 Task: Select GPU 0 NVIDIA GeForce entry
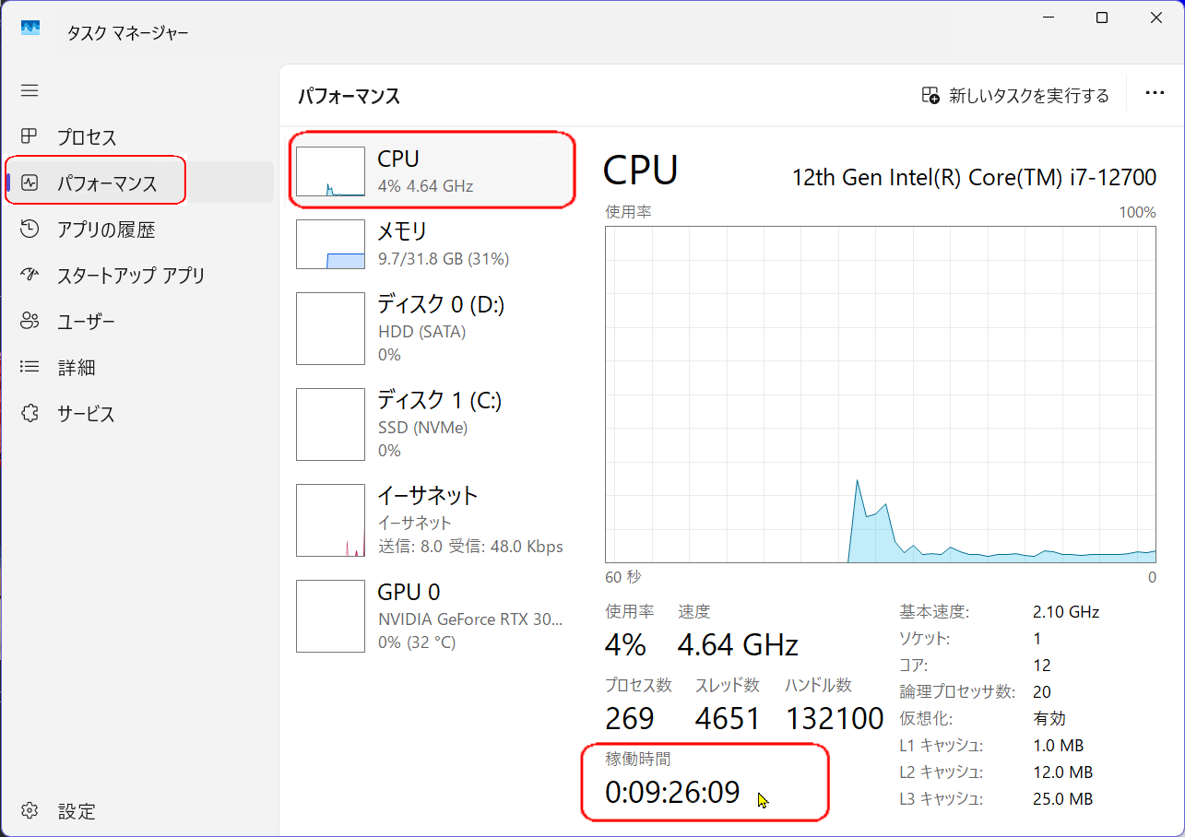pos(330,616)
